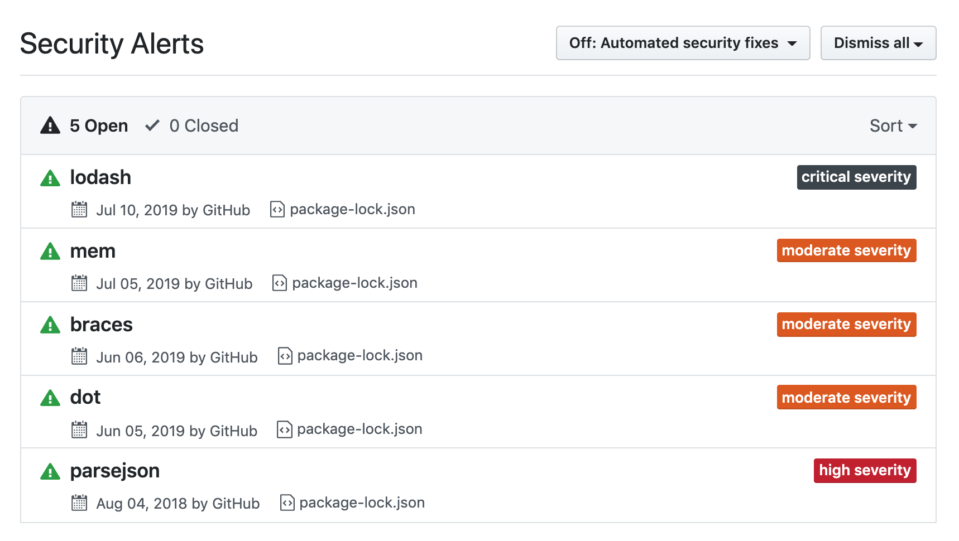Click the moderate severity label on dot
Image resolution: width=959 pixels, height=541 pixels.
tap(846, 398)
